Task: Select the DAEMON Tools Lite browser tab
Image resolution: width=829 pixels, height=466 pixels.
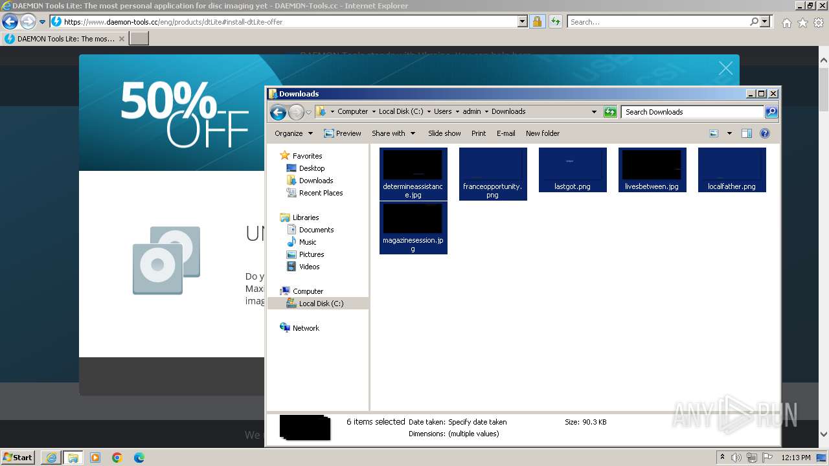Action: (x=65, y=39)
